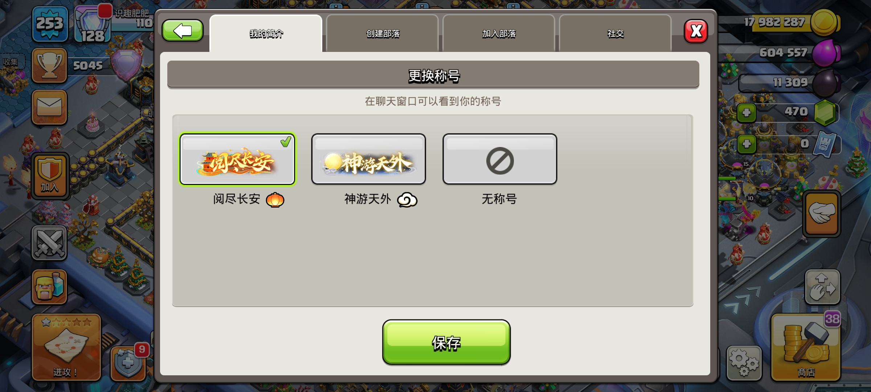Click the green 保存 save button
The height and width of the screenshot is (392, 871).
446,342
